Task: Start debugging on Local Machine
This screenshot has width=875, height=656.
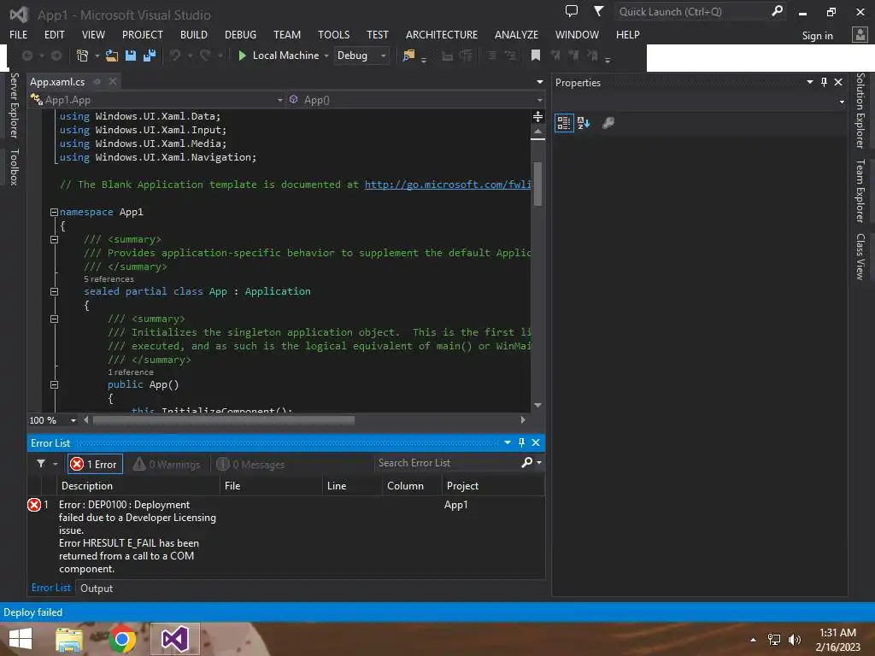Action: click(x=279, y=56)
